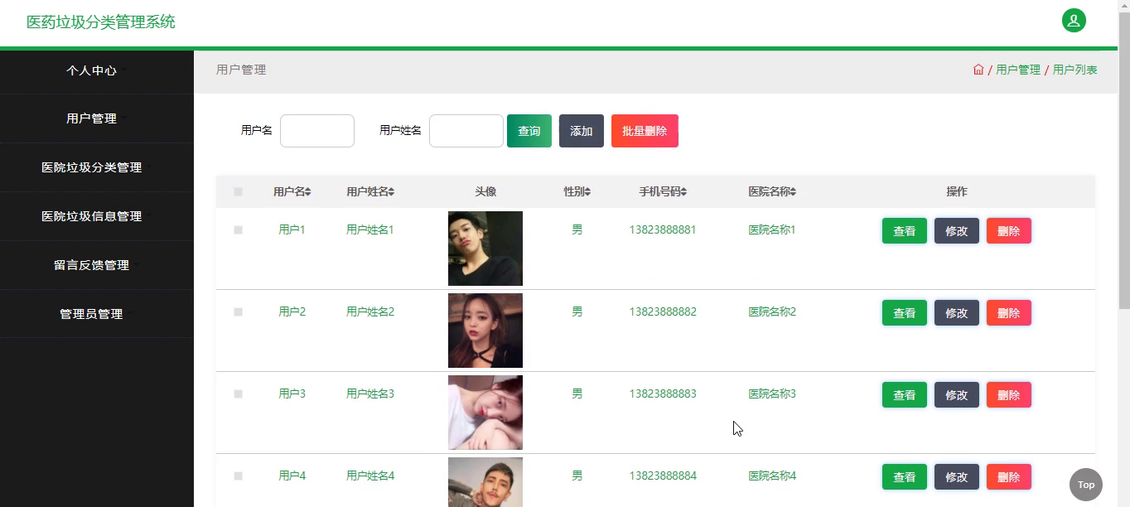This screenshot has width=1130, height=507.
Task: Click 删除 for 用户2
Action: [1009, 313]
